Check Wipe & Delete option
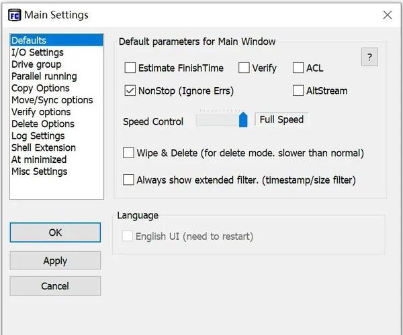Viewport: 403px width, 335px height. tap(129, 153)
